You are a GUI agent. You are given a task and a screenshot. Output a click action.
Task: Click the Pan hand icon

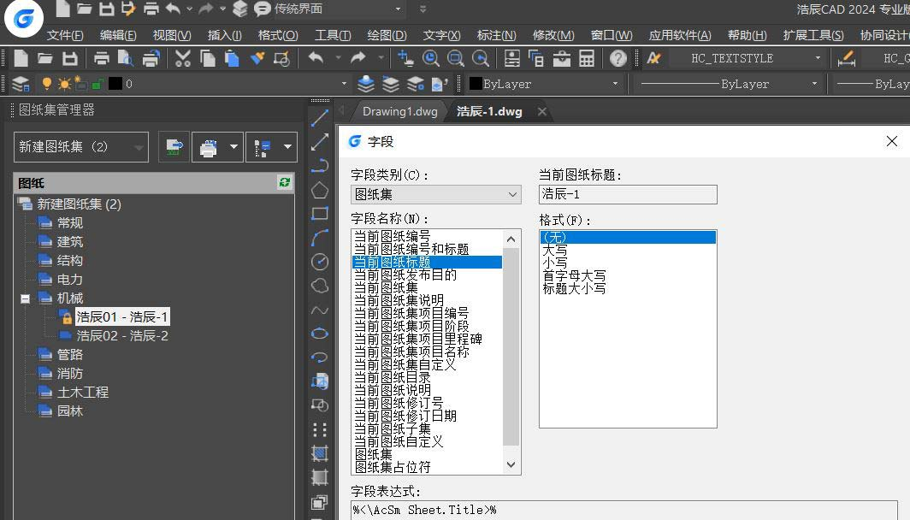[405, 58]
